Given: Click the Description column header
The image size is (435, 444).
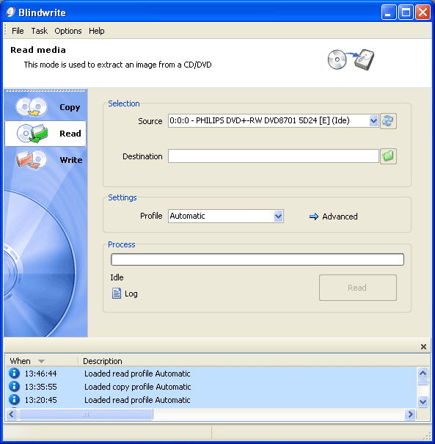Looking at the screenshot, I should (x=102, y=361).
